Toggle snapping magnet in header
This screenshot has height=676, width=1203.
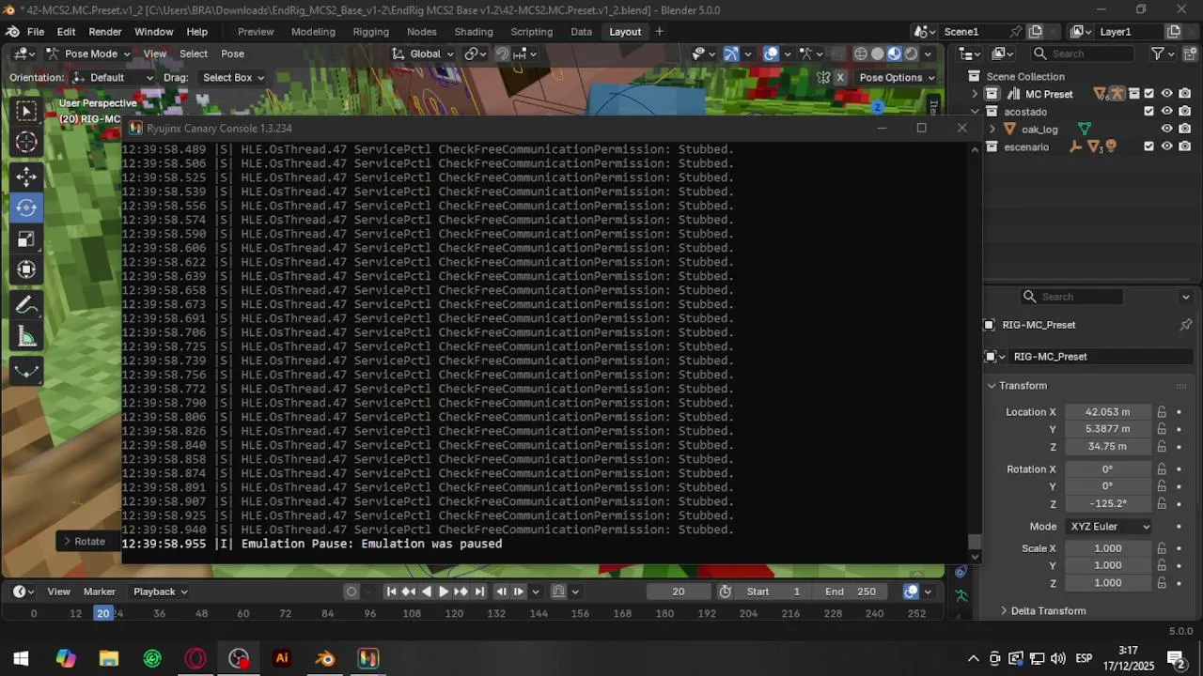502,54
